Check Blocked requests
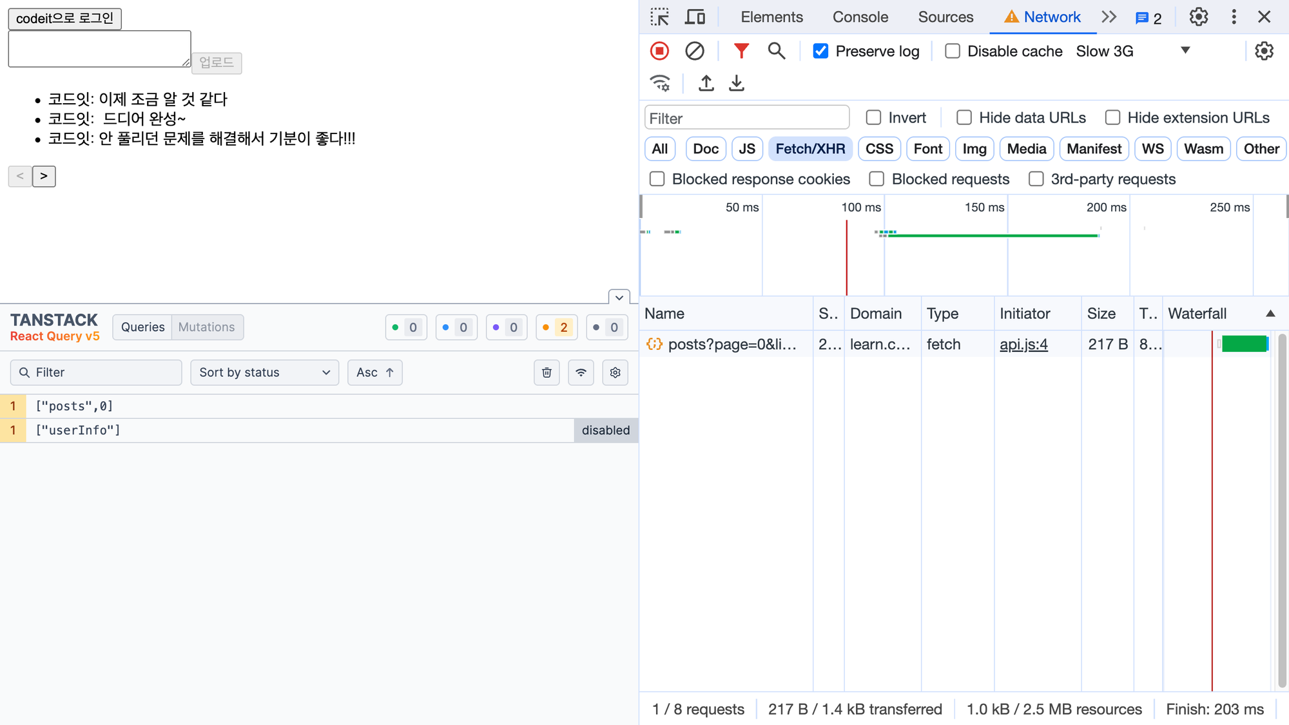Screen dimensions: 1289x725 [x=877, y=179]
